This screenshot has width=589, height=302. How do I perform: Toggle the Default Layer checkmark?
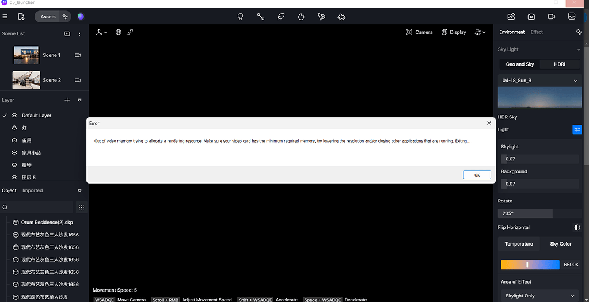coord(5,115)
